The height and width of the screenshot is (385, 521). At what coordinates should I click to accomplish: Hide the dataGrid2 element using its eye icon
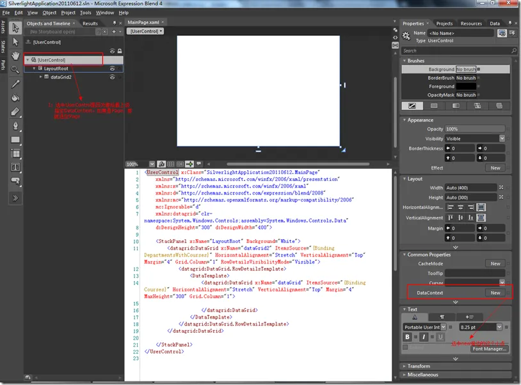click(112, 77)
